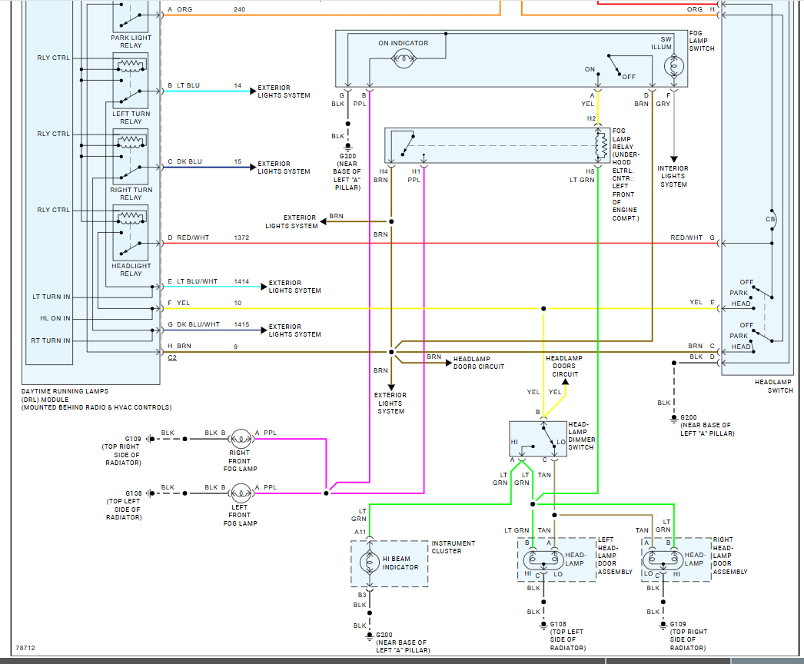
Task: Click the red RED/WHT 1372 wire
Action: (441, 243)
